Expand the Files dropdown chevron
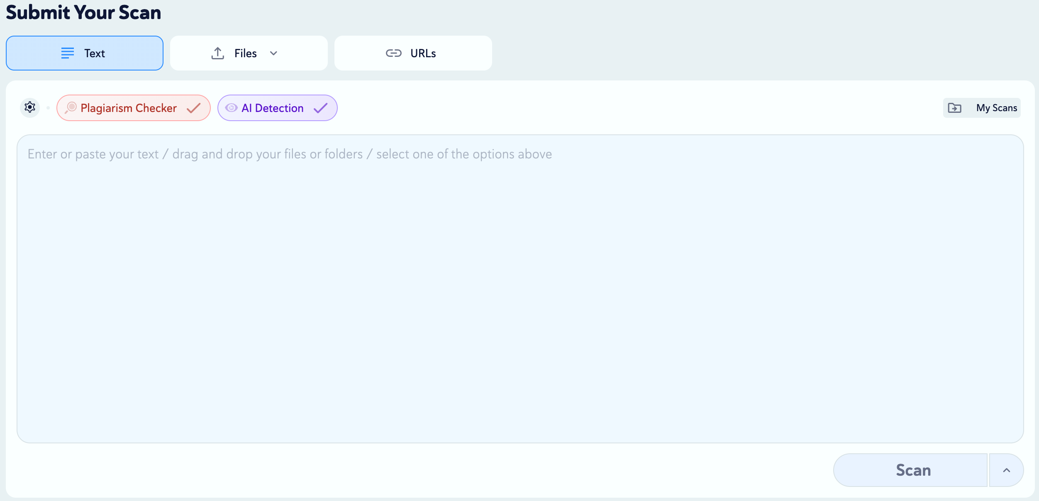 [273, 53]
